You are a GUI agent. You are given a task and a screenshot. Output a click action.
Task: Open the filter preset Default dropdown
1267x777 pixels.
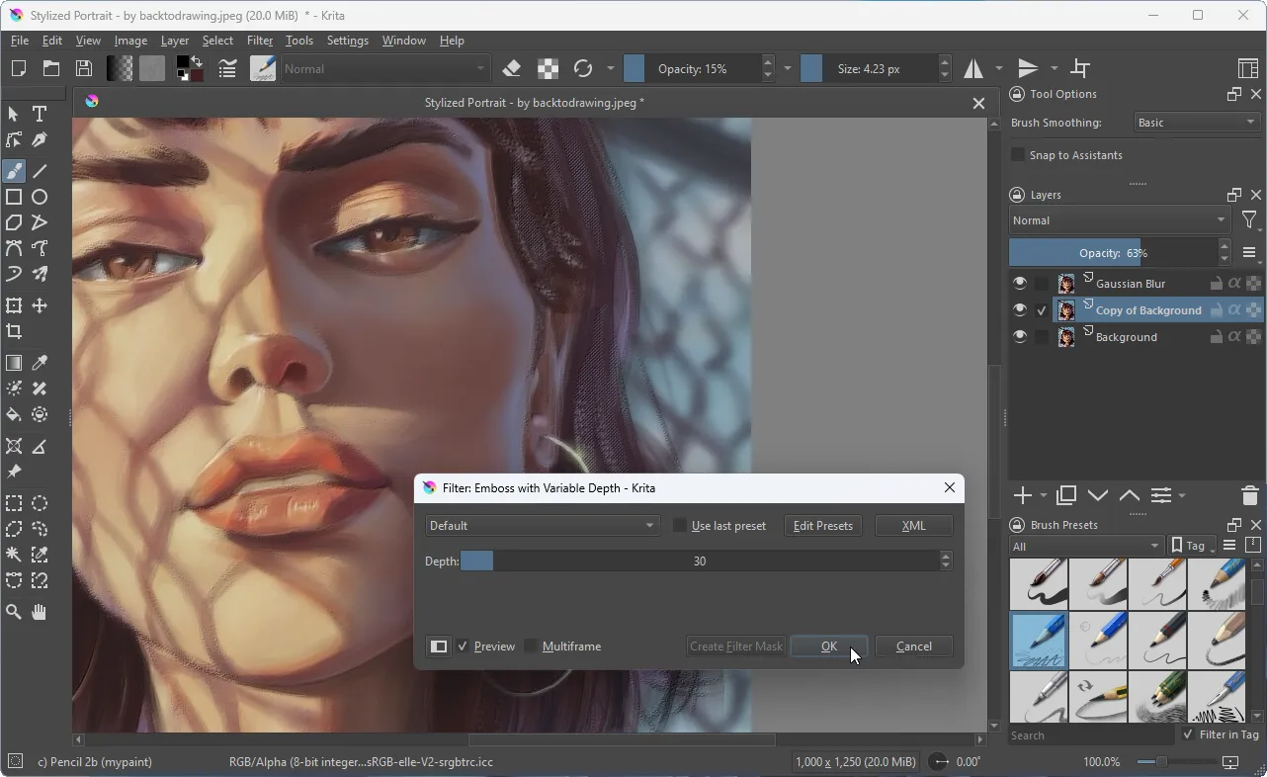[542, 525]
